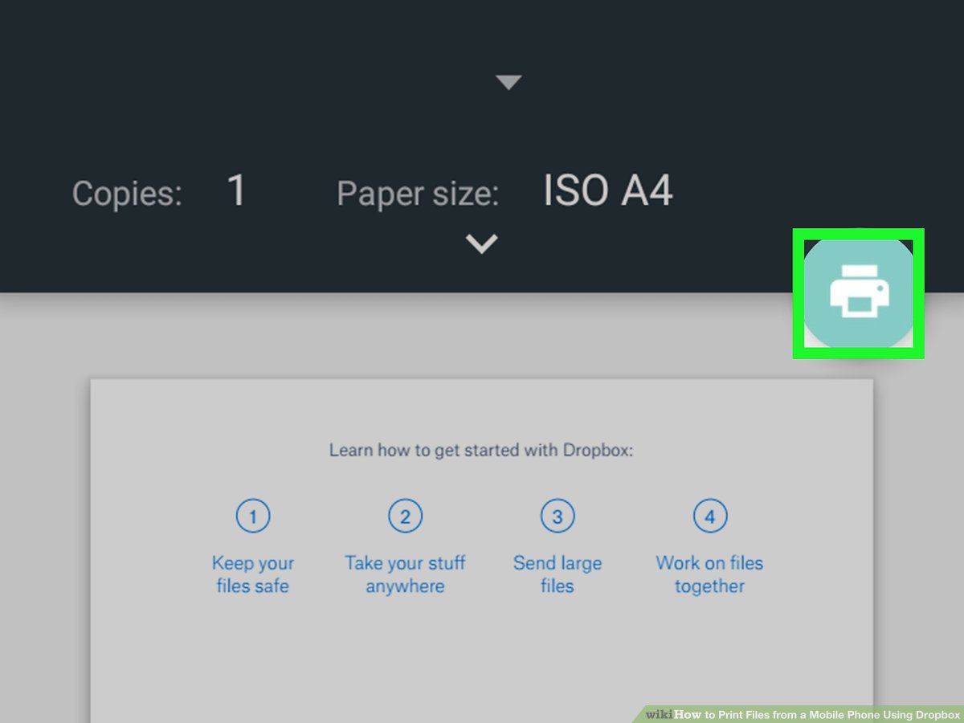This screenshot has width=964, height=723.
Task: Tap the circled number 2 step icon
Action: click(406, 517)
